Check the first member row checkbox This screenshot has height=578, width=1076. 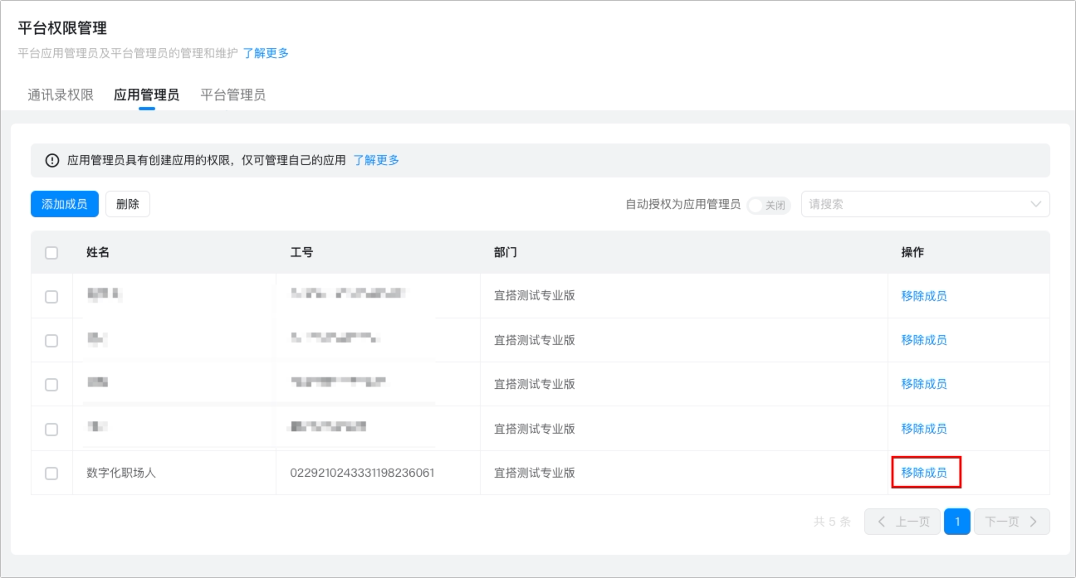click(51, 297)
